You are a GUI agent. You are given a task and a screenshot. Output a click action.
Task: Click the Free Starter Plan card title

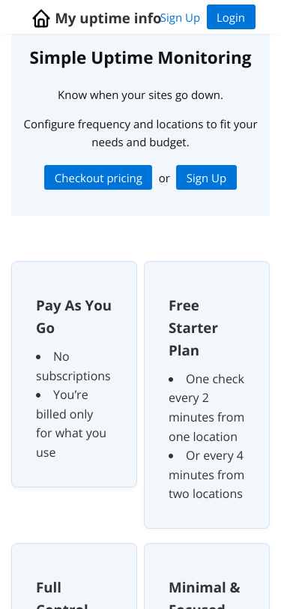click(x=193, y=328)
